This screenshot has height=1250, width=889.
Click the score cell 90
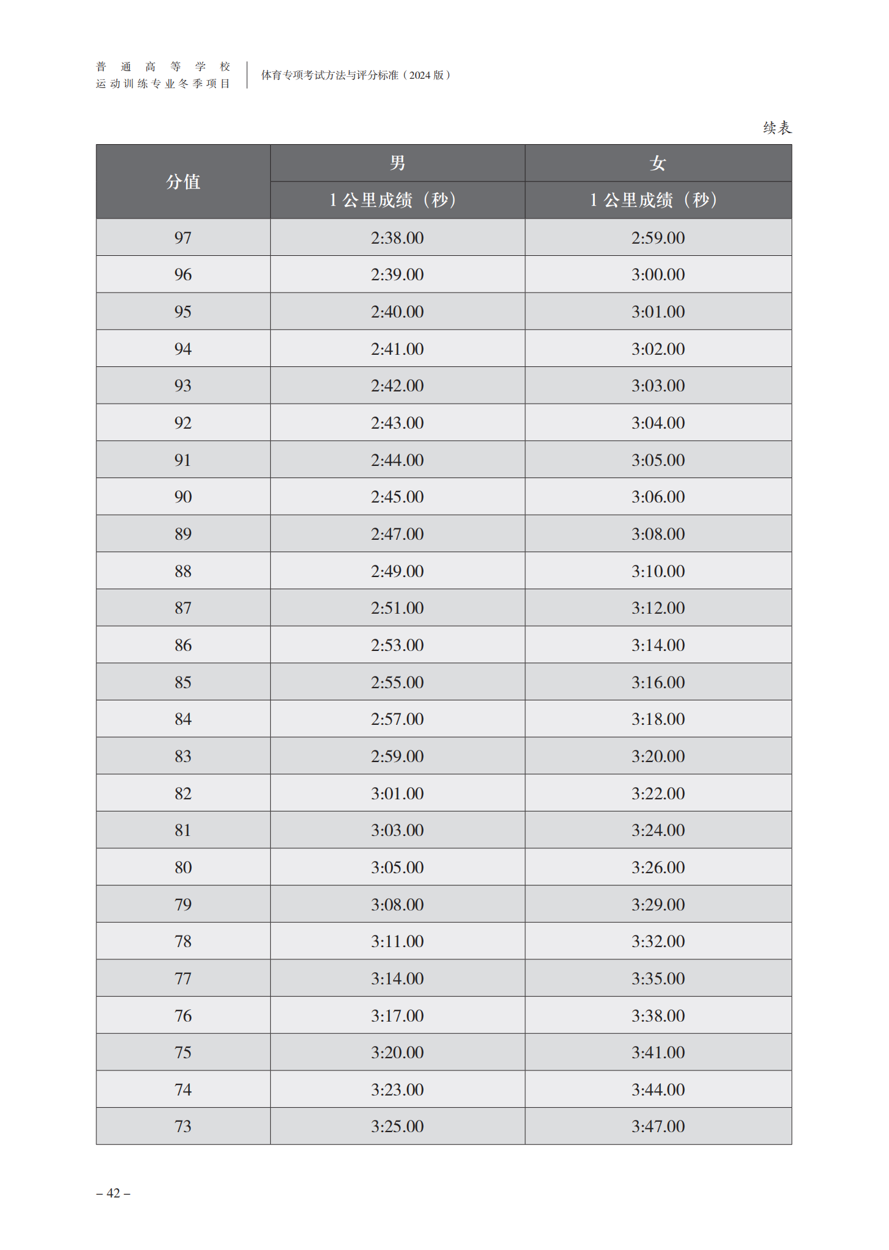click(x=183, y=496)
